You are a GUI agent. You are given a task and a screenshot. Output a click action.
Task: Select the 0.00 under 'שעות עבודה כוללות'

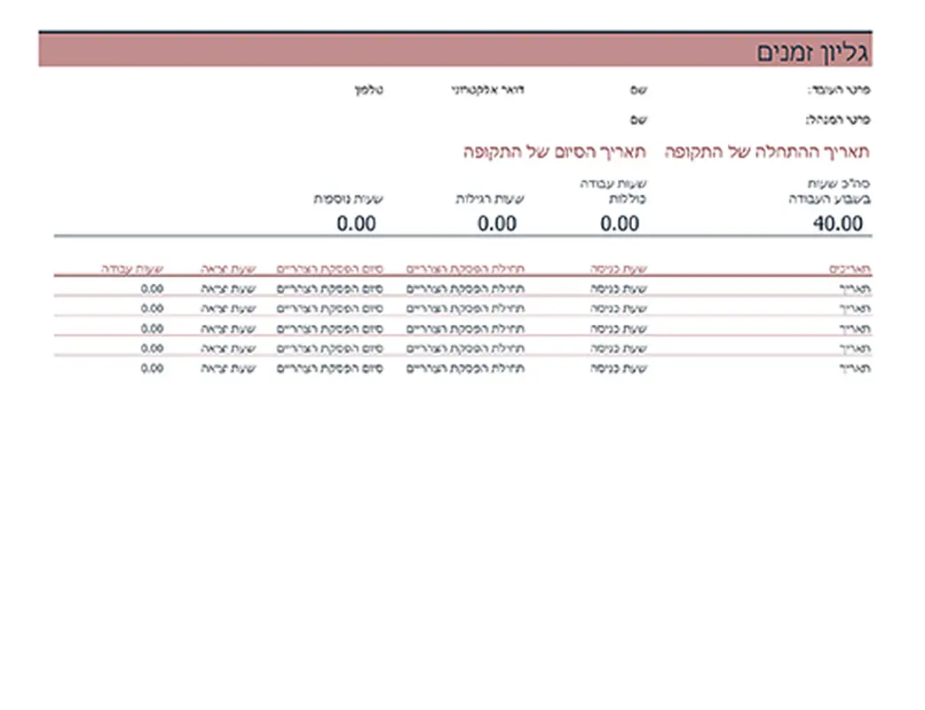click(620, 224)
